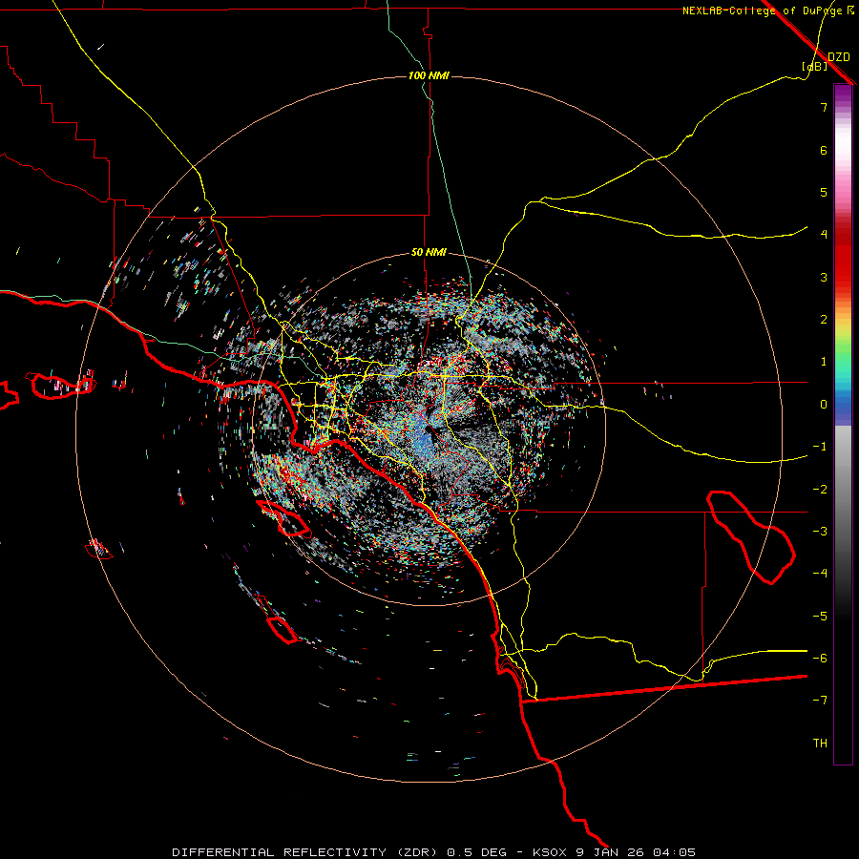Click the "-2" value on the color scale
Screen dimensions: 859x859
[820, 490]
